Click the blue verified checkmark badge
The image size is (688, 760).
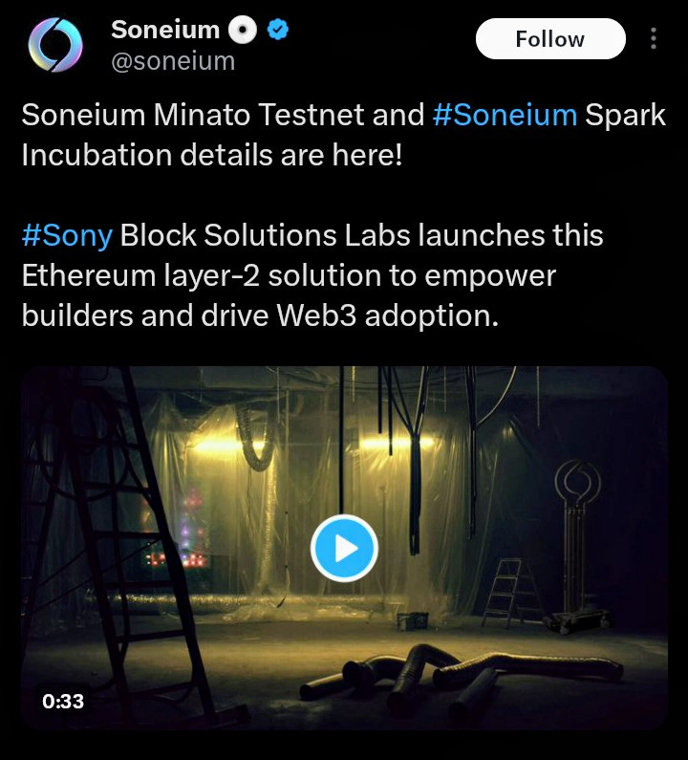pyautogui.click(x=278, y=30)
